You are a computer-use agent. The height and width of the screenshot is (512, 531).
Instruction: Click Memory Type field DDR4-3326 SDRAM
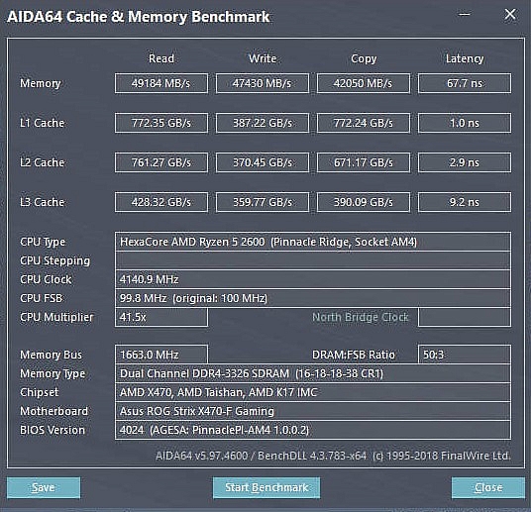[x=313, y=373]
